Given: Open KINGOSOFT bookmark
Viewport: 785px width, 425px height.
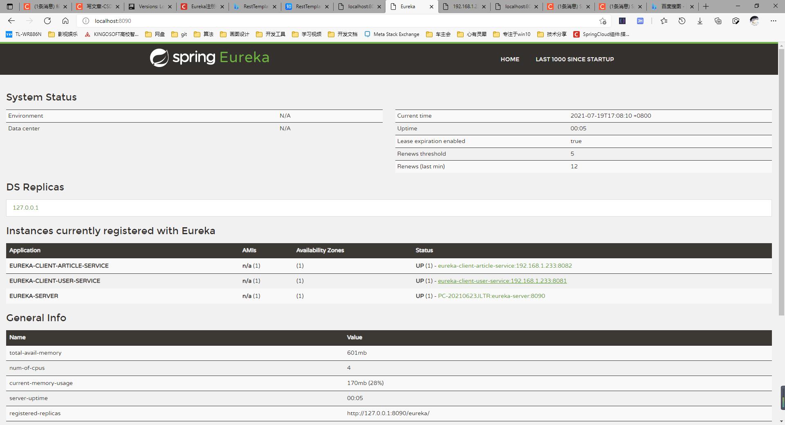Looking at the screenshot, I should [112, 34].
